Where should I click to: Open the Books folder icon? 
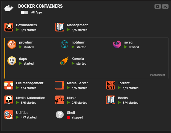111,100
